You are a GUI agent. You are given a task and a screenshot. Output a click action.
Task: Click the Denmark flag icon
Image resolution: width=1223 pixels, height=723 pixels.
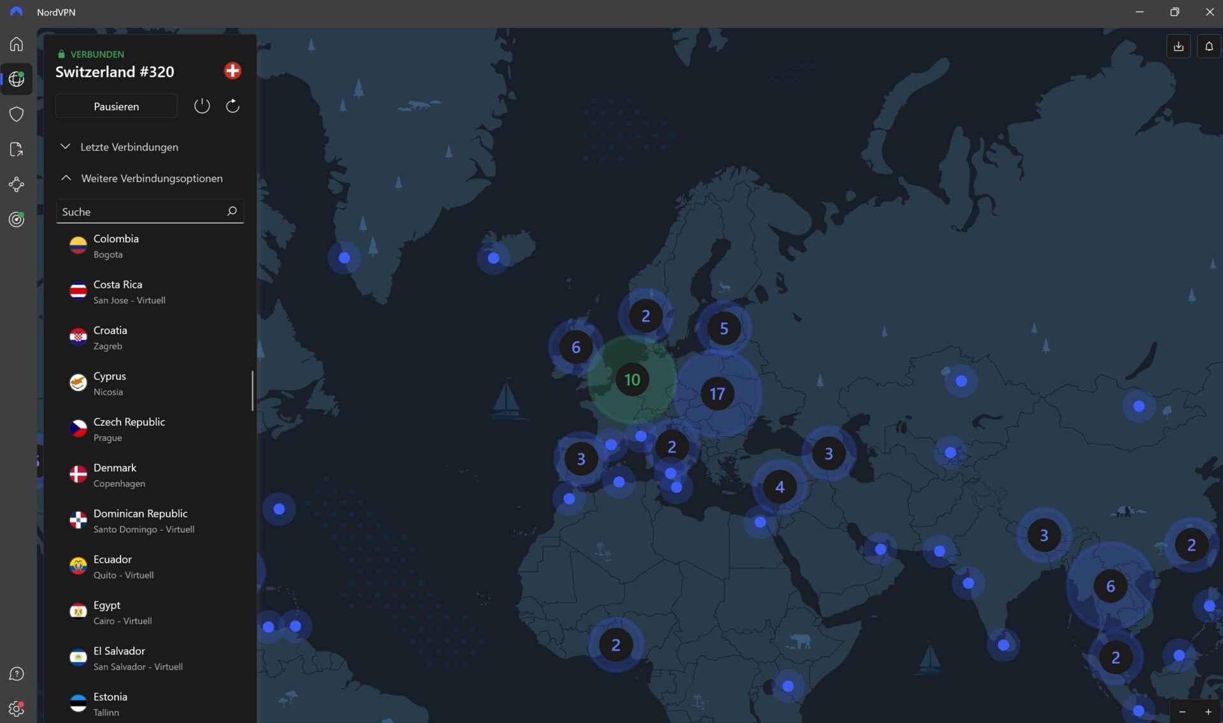click(78, 474)
